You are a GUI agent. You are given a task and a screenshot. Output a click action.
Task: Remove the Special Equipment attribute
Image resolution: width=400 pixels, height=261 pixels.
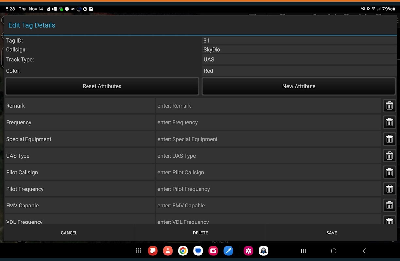[x=389, y=139]
